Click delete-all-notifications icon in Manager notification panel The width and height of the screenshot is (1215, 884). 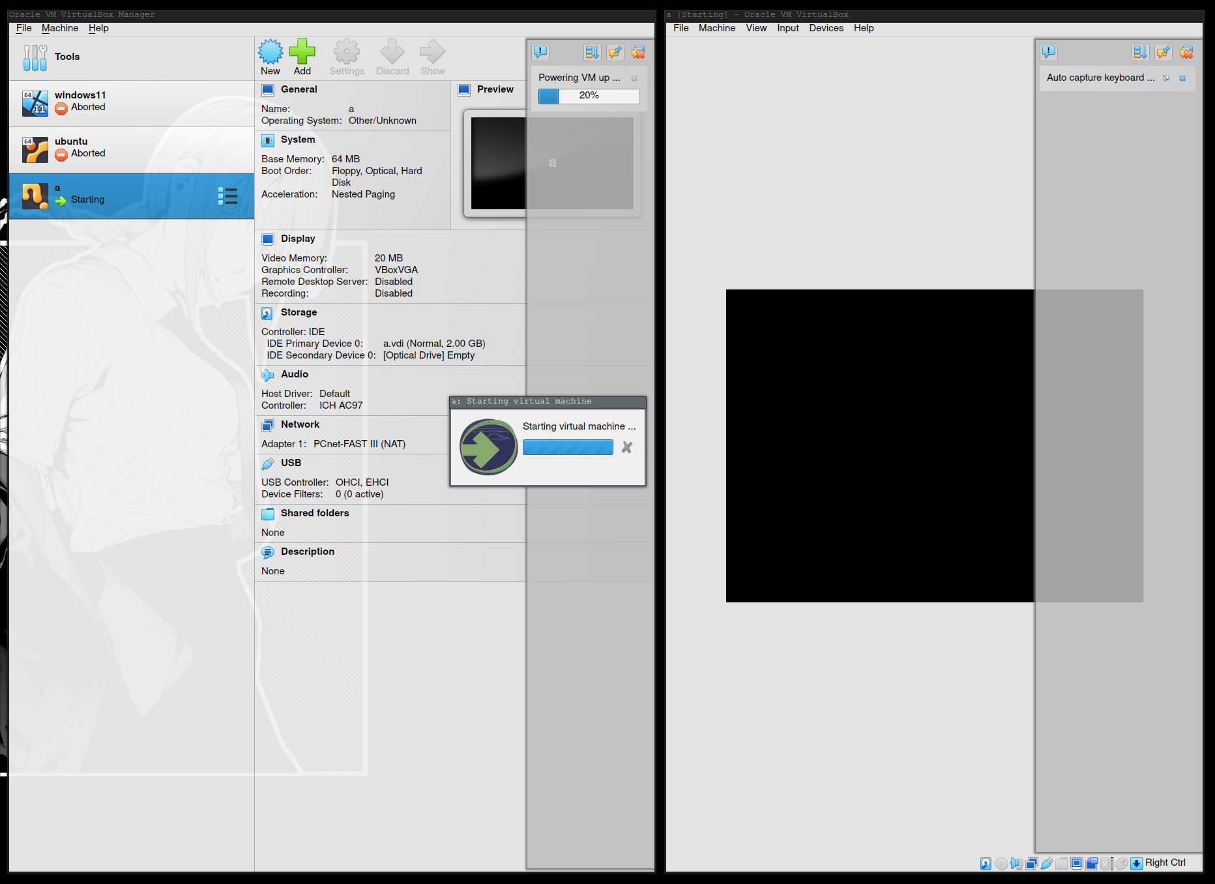pos(638,52)
